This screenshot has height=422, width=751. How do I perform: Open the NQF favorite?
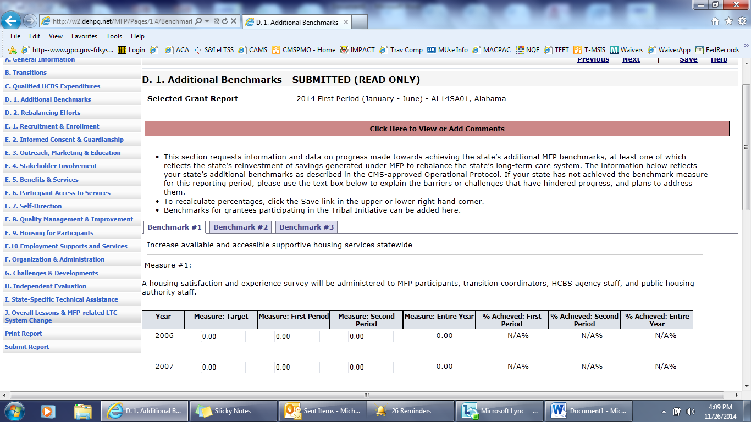tap(527, 50)
